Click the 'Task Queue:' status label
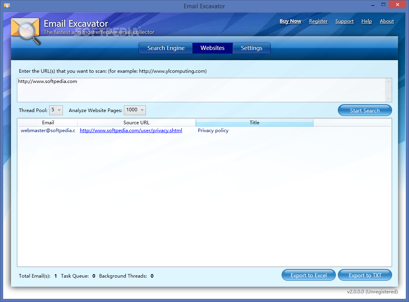This screenshot has width=409, height=302. pyautogui.click(x=75, y=276)
